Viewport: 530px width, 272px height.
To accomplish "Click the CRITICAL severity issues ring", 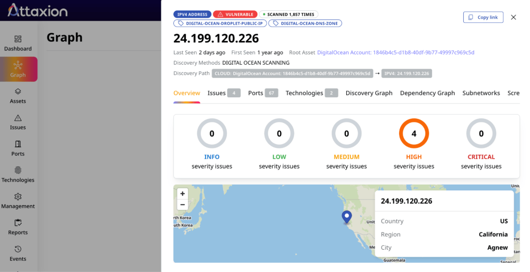I will (x=481, y=133).
